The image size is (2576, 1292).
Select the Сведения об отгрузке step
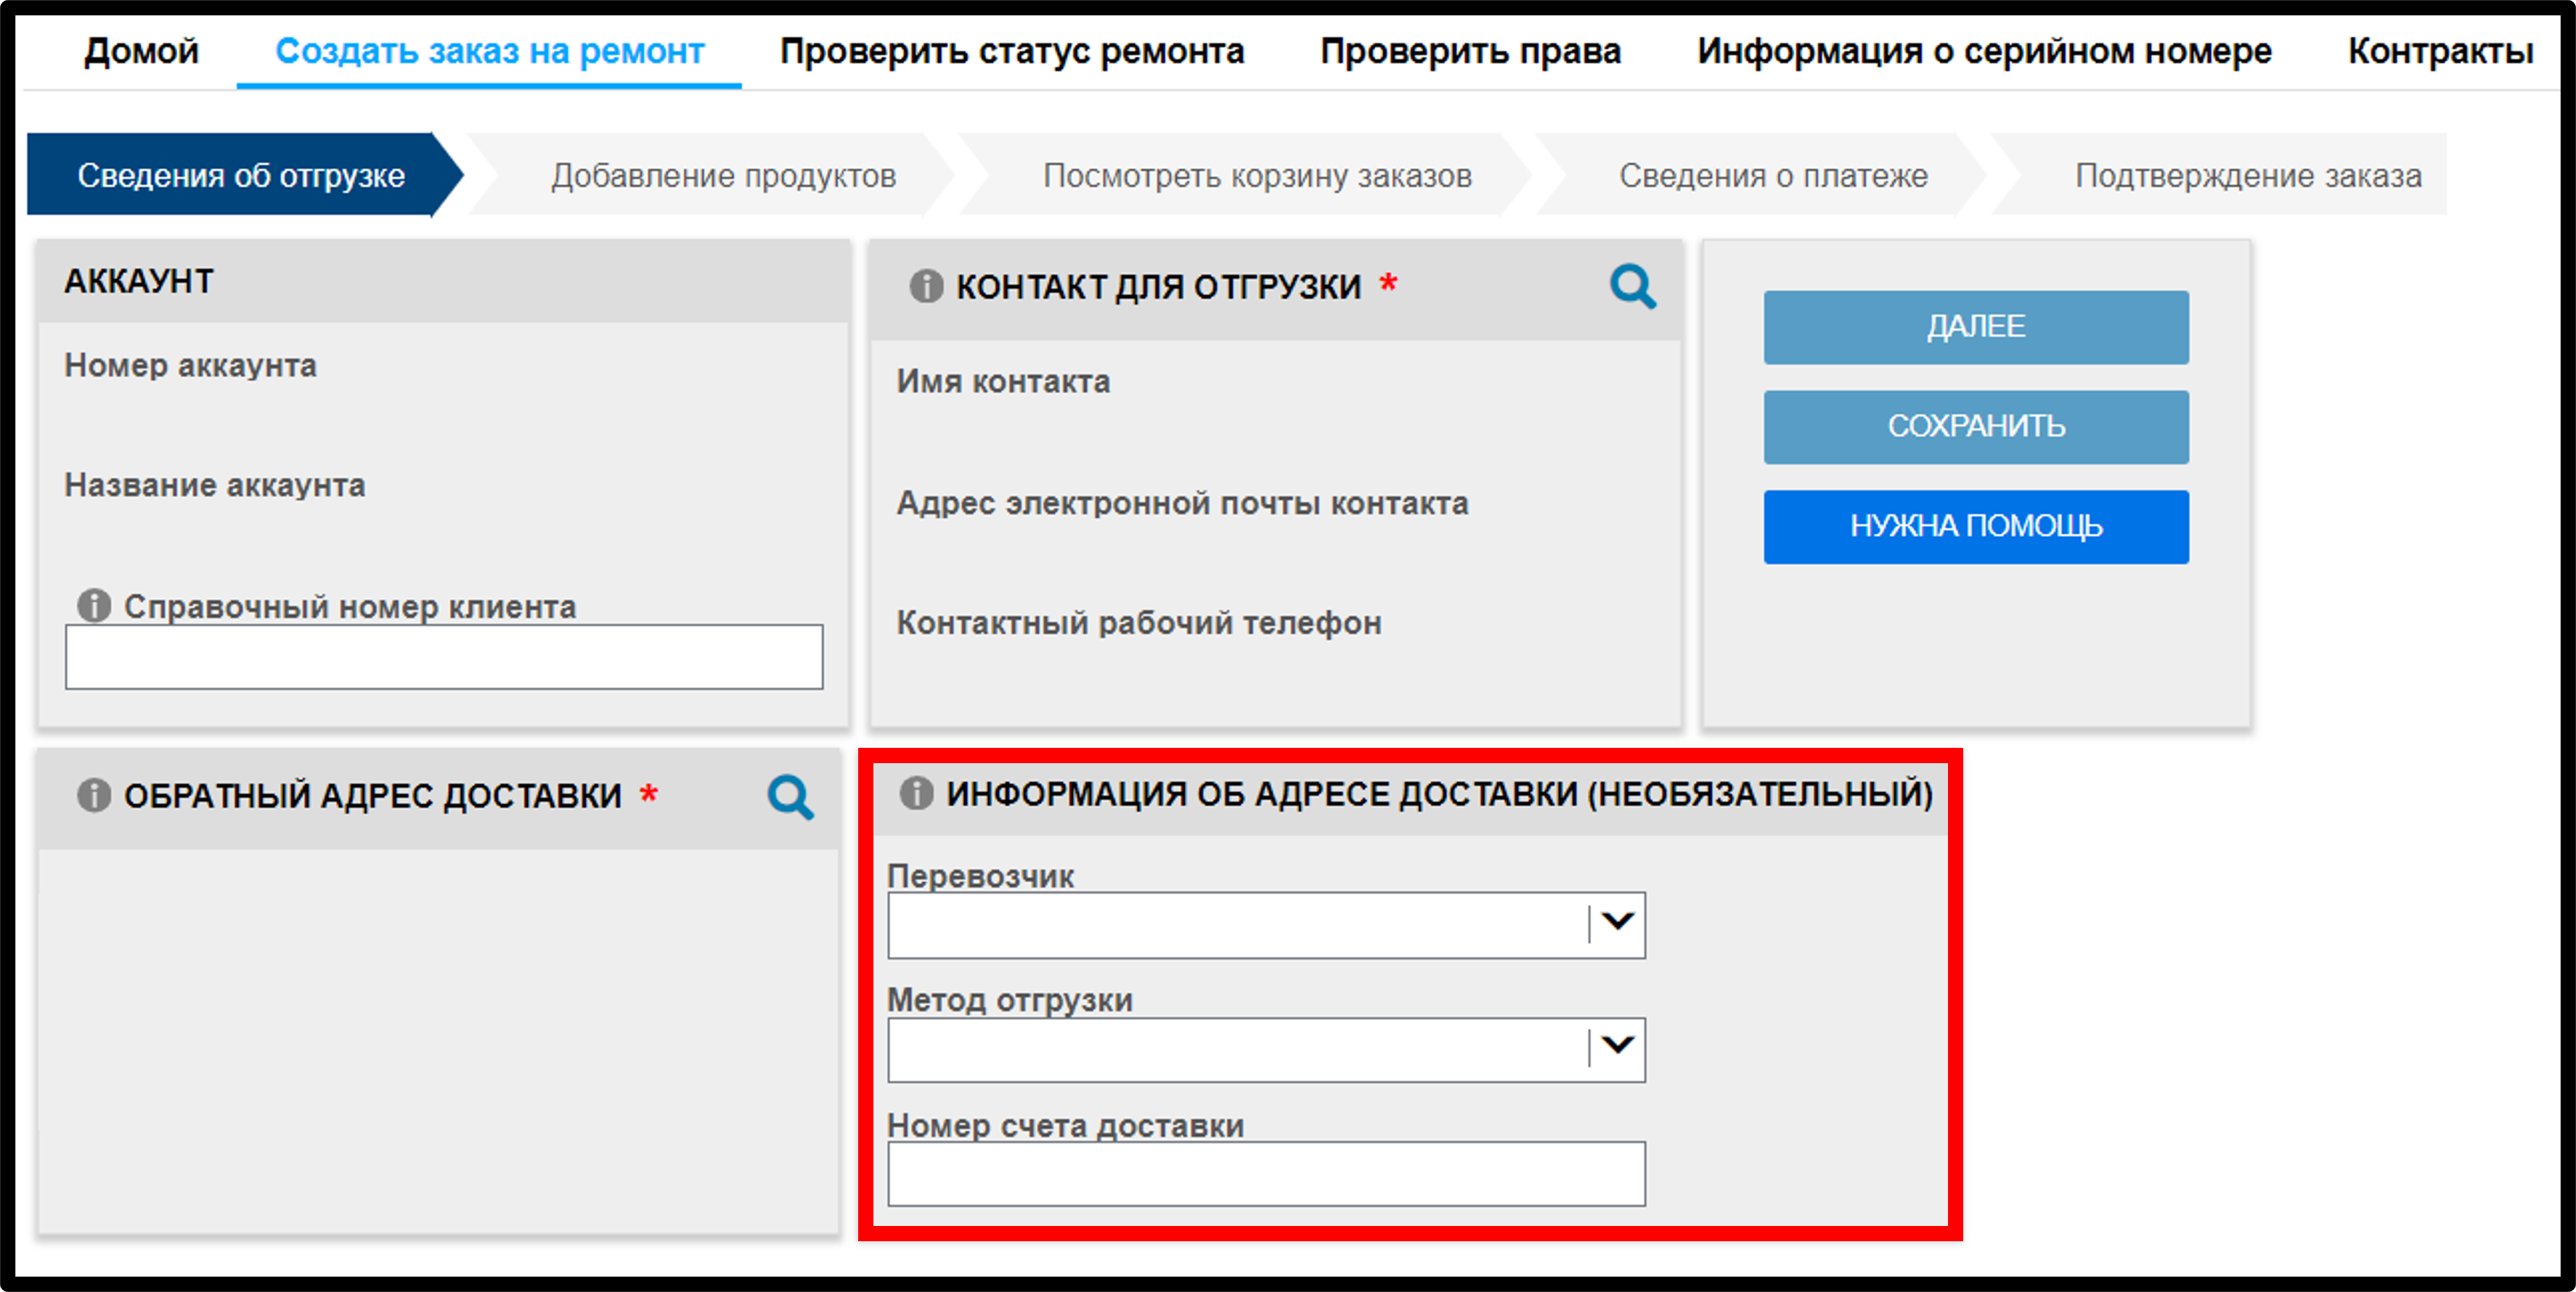[x=241, y=175]
